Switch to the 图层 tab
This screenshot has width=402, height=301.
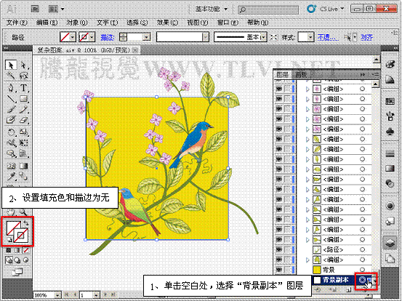pos(282,75)
